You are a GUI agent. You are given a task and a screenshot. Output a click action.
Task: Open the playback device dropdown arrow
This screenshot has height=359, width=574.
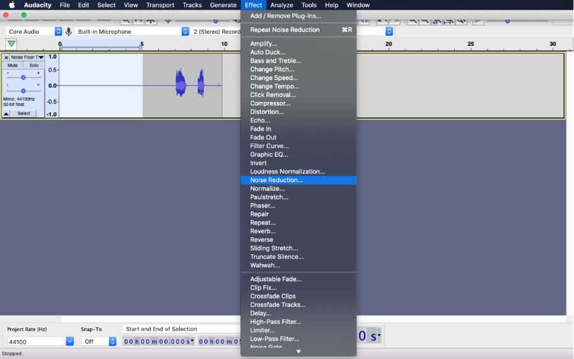(389, 31)
